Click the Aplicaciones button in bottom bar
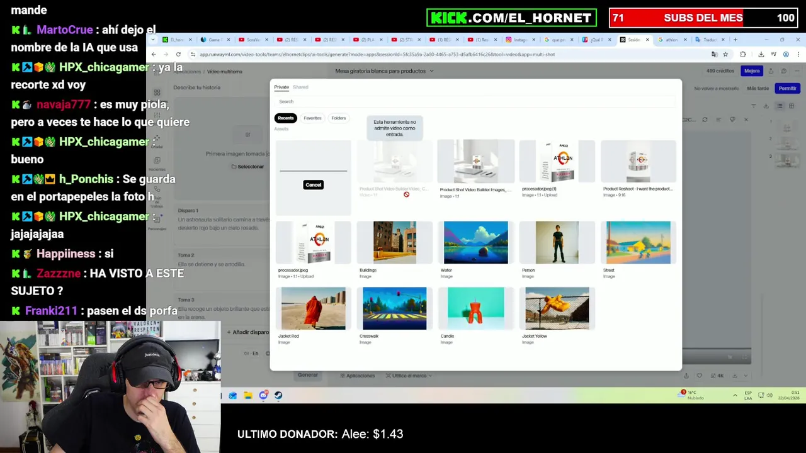 (357, 376)
